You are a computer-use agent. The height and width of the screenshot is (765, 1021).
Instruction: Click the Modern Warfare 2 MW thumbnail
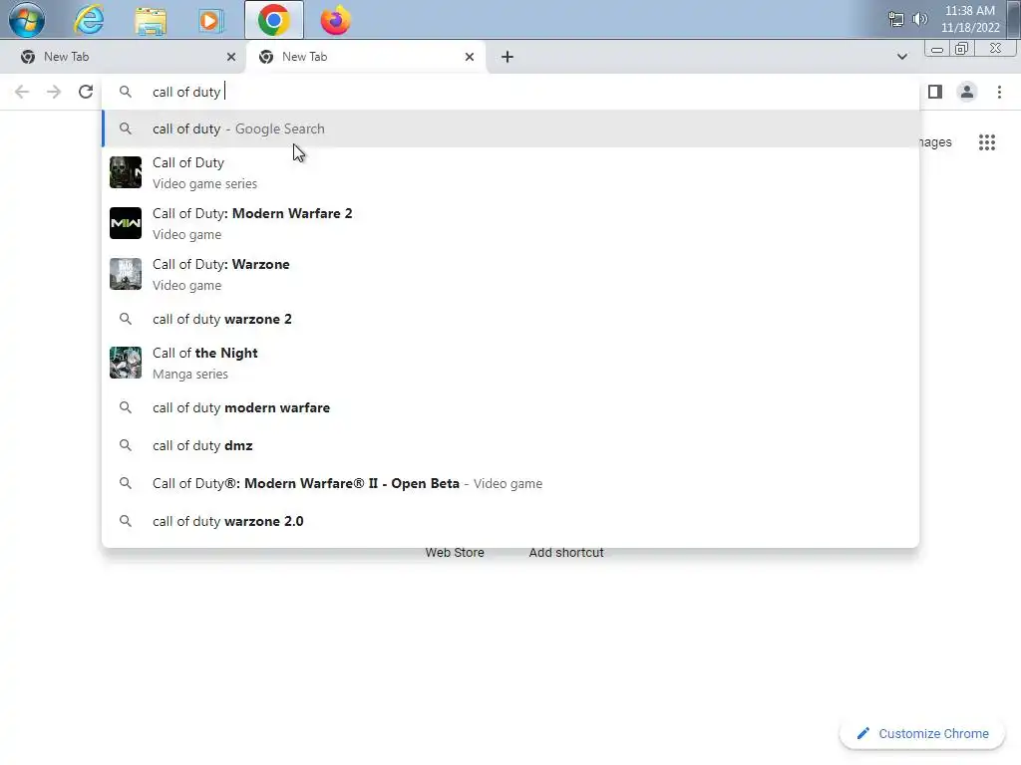pos(126,223)
